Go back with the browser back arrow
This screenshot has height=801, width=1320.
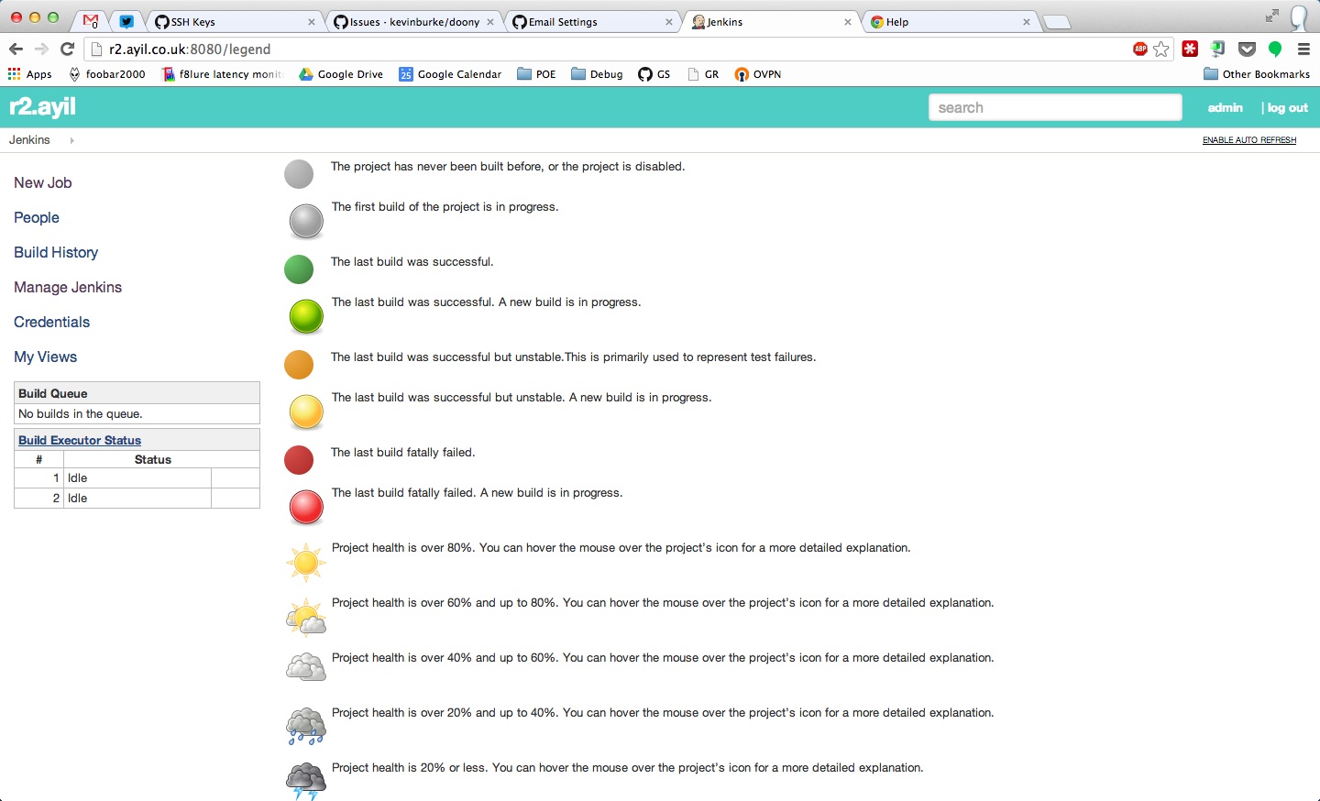[16, 49]
